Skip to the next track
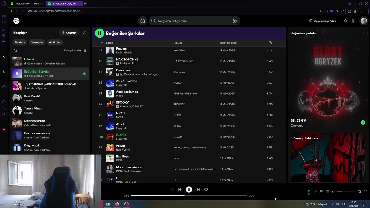370x208 pixels. (x=198, y=190)
